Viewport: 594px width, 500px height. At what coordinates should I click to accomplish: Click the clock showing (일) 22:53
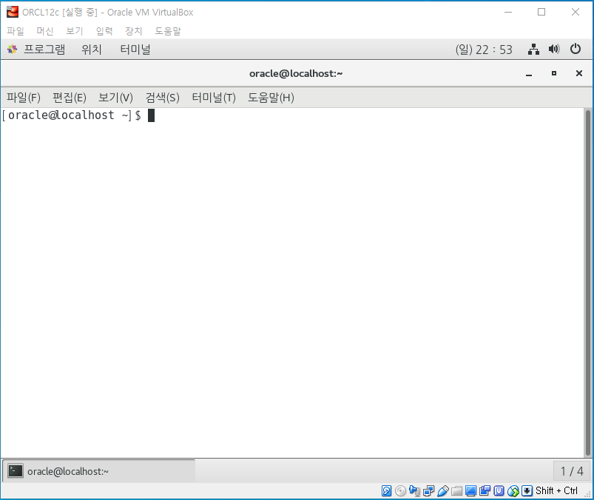(x=484, y=50)
